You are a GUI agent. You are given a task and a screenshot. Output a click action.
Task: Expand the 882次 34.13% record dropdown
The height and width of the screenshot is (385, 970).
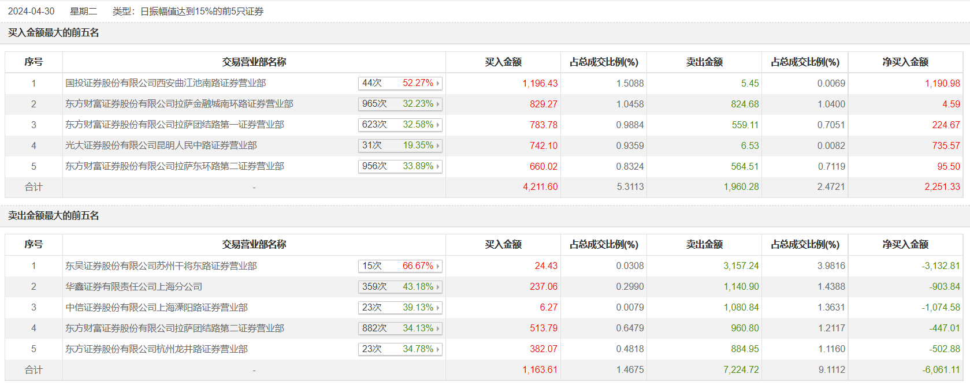(x=438, y=328)
